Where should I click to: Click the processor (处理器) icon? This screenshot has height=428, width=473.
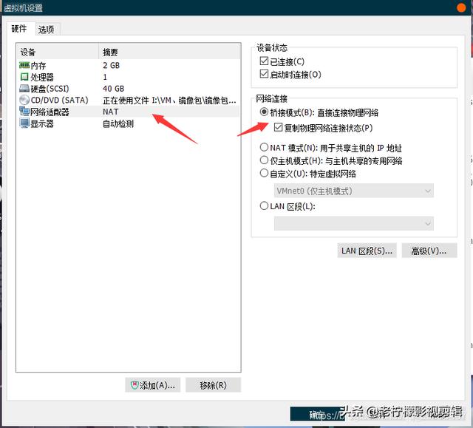tap(24, 77)
